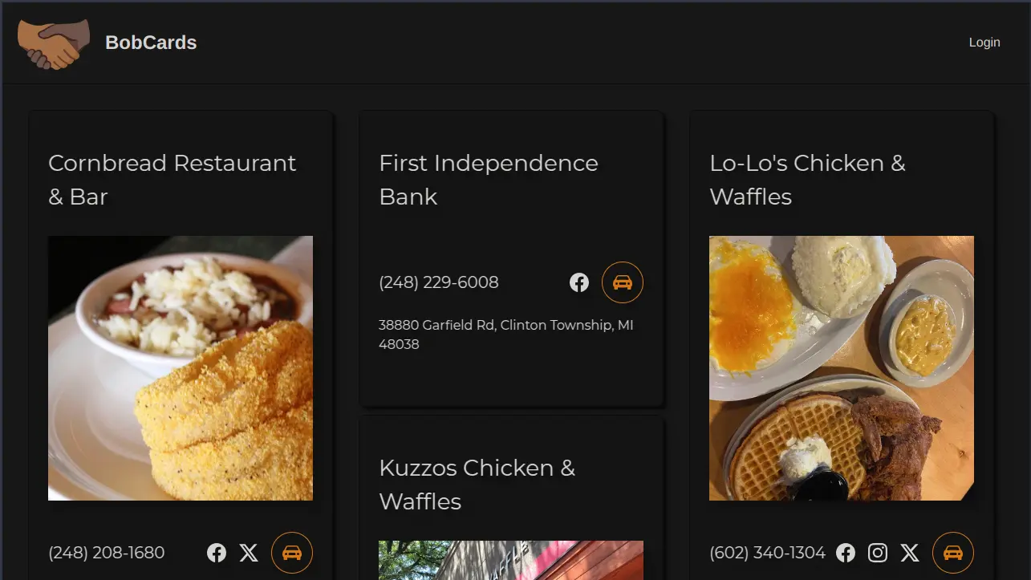Select the Kuzzos Chicken & Waffles card title
The image size is (1031, 580).
477,485
